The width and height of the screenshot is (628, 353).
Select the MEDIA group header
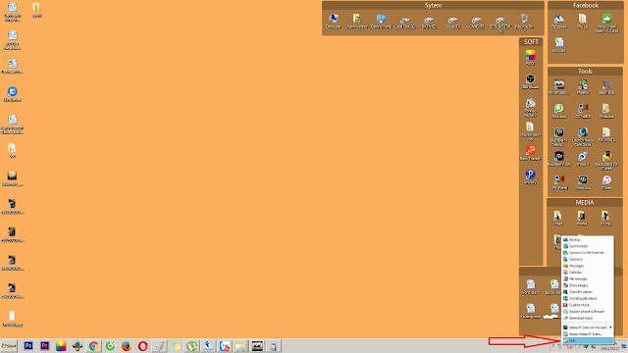coord(585,203)
